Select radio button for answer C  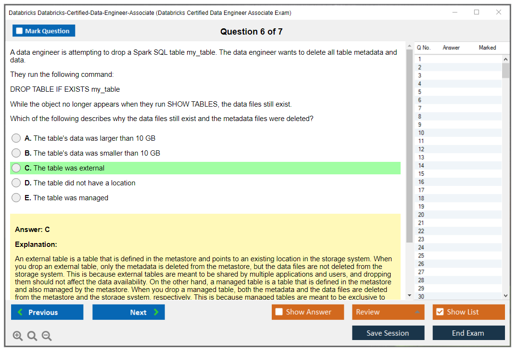[15, 168]
